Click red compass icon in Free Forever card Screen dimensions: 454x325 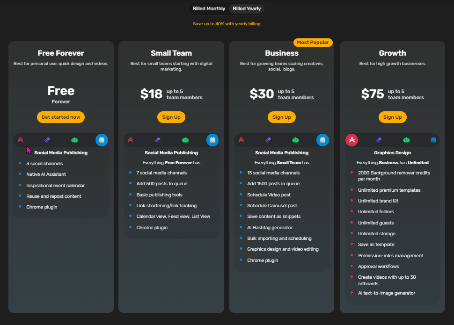[x=20, y=140]
